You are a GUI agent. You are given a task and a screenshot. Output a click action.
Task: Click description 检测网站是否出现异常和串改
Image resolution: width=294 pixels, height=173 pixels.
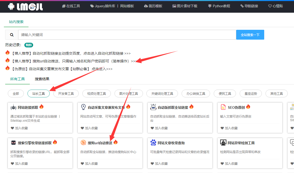[x=240, y=152]
